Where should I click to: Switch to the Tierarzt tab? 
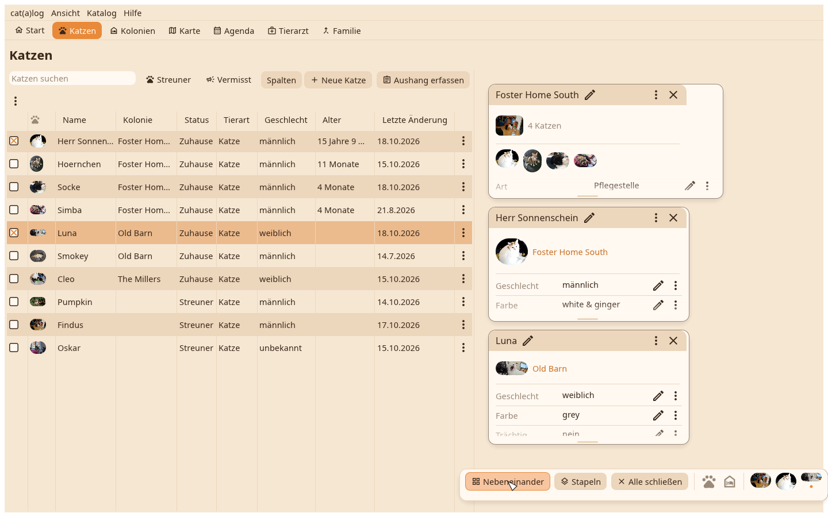point(288,30)
